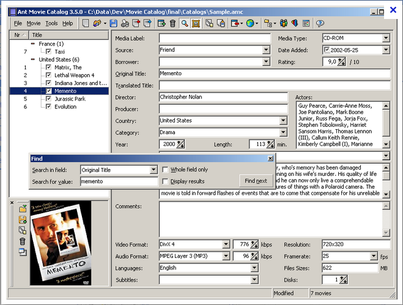Click the paste movie toolbar icon
This screenshot has height=305, width=403.
coord(221,23)
